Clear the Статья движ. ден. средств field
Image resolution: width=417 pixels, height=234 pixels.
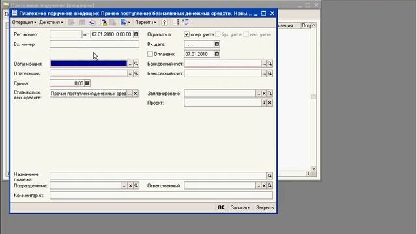(x=136, y=94)
